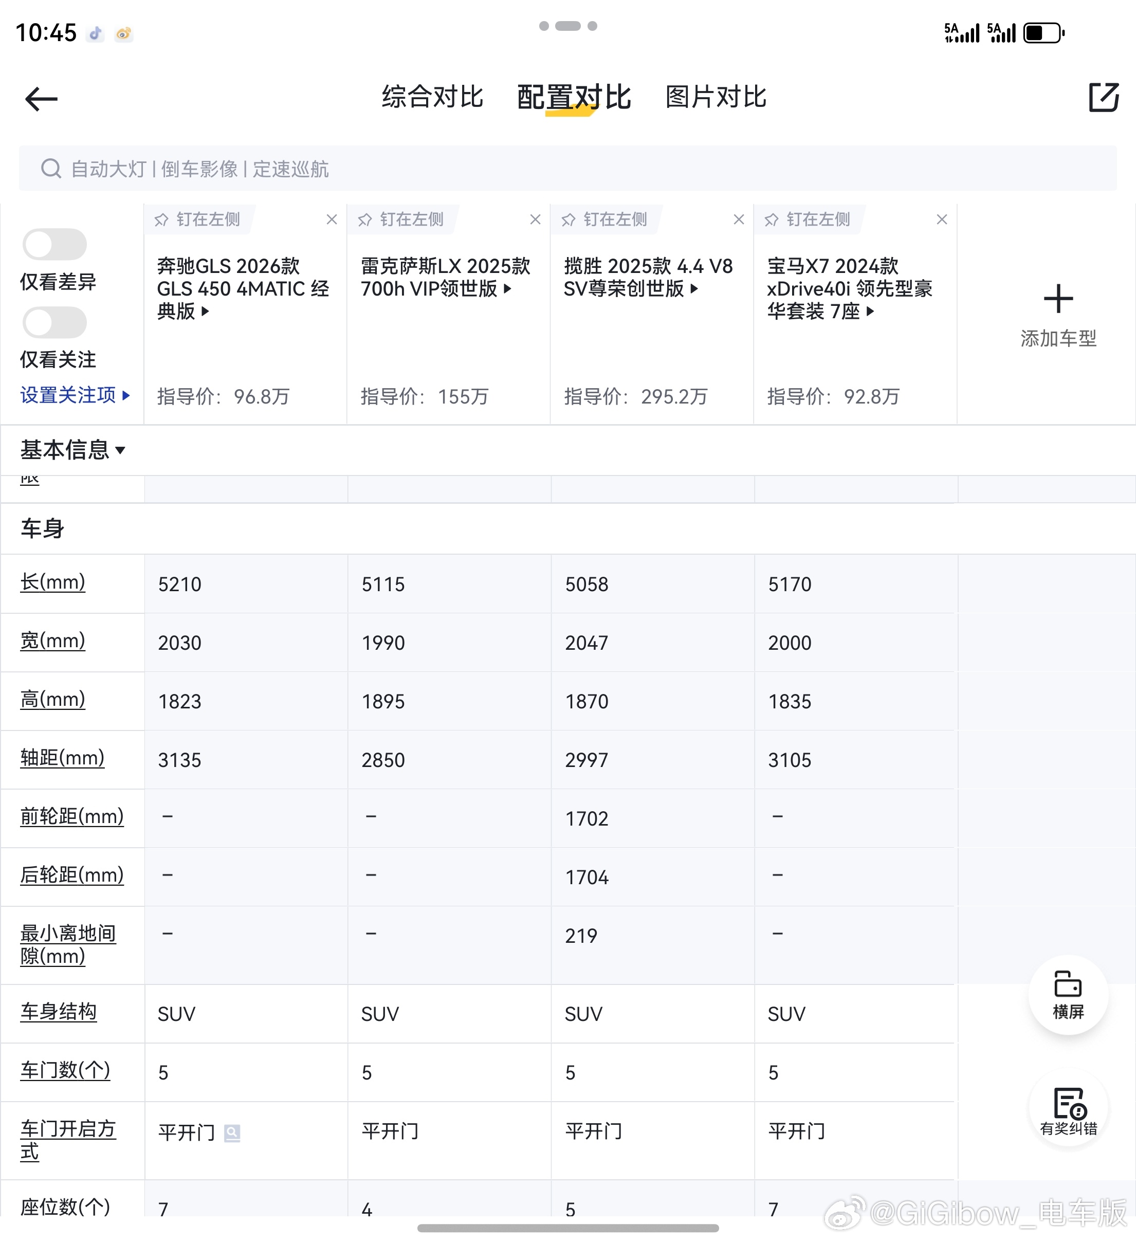Tap the 轴距(mm) parameter label link
The image size is (1136, 1242).
tap(62, 758)
